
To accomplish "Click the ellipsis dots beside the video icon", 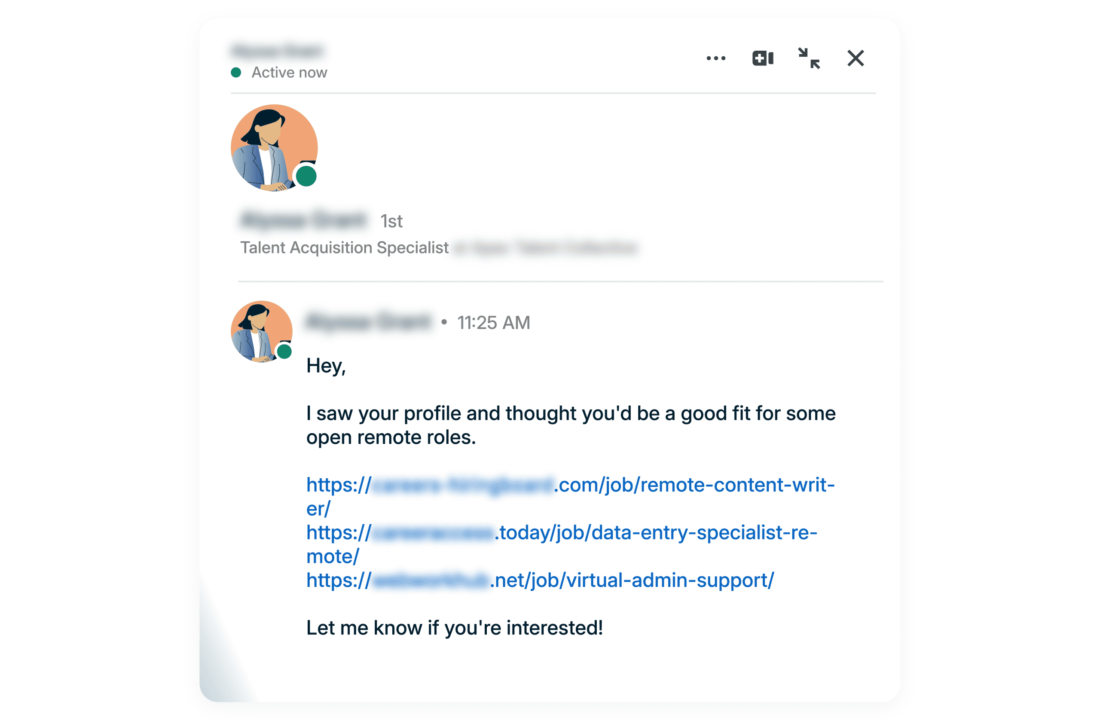I will tap(715, 58).
